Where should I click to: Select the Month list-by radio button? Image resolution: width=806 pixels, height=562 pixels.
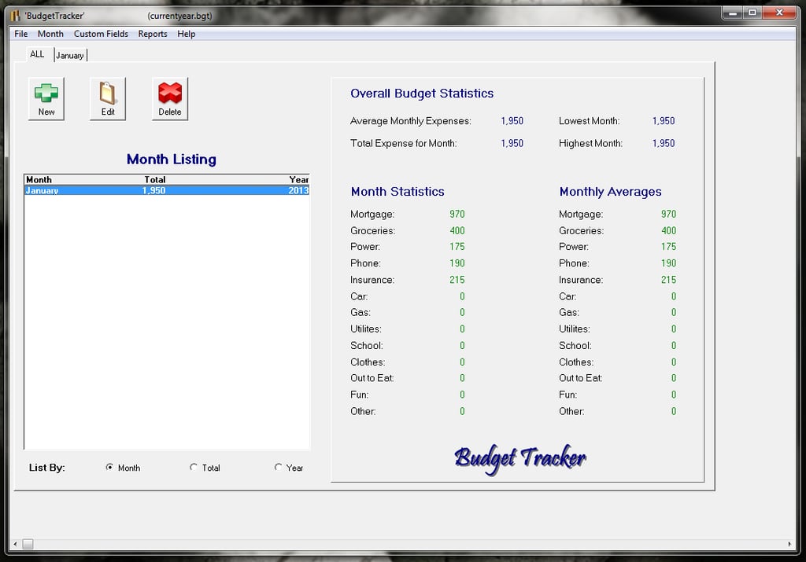[x=109, y=467]
